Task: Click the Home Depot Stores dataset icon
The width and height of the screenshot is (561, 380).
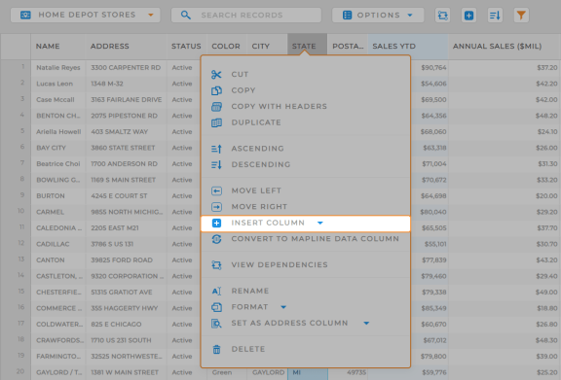Action: point(25,15)
